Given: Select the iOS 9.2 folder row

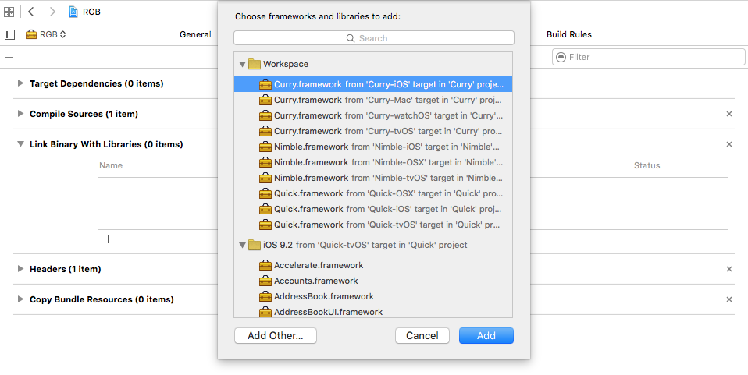Looking at the screenshot, I should click(373, 245).
